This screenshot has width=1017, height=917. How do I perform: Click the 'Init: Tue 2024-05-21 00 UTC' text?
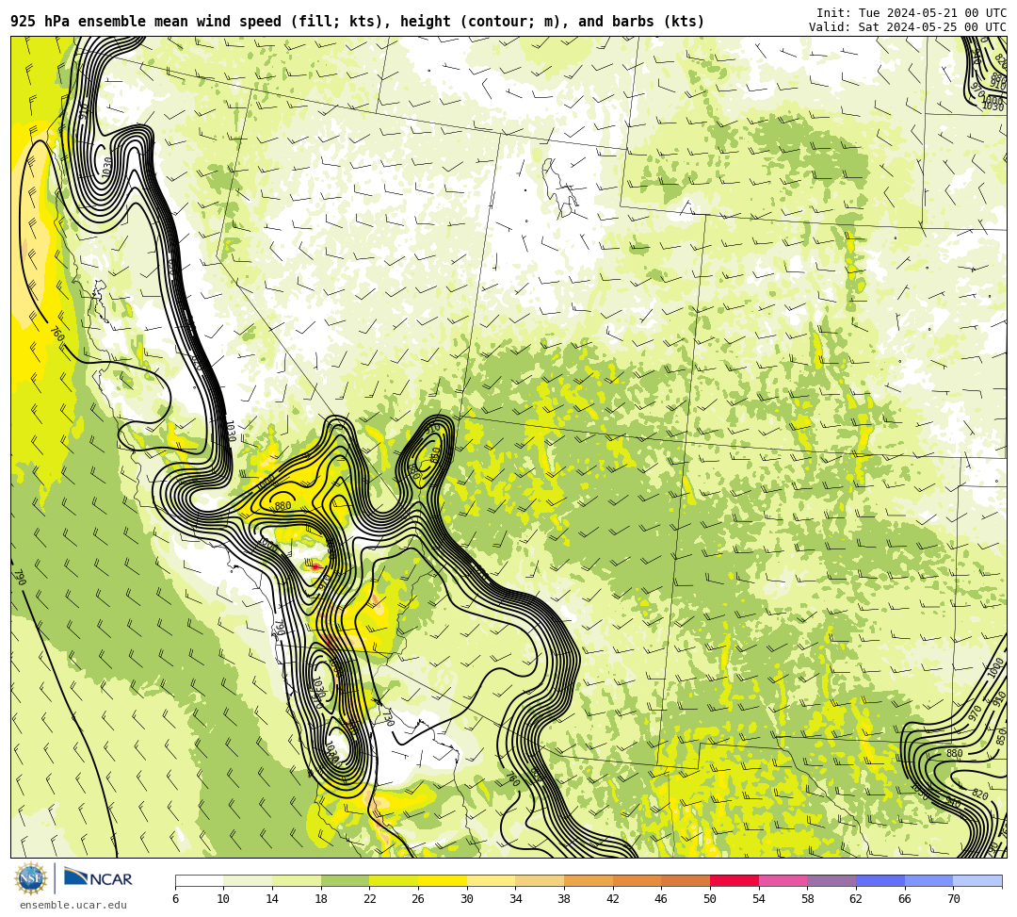[x=912, y=13]
